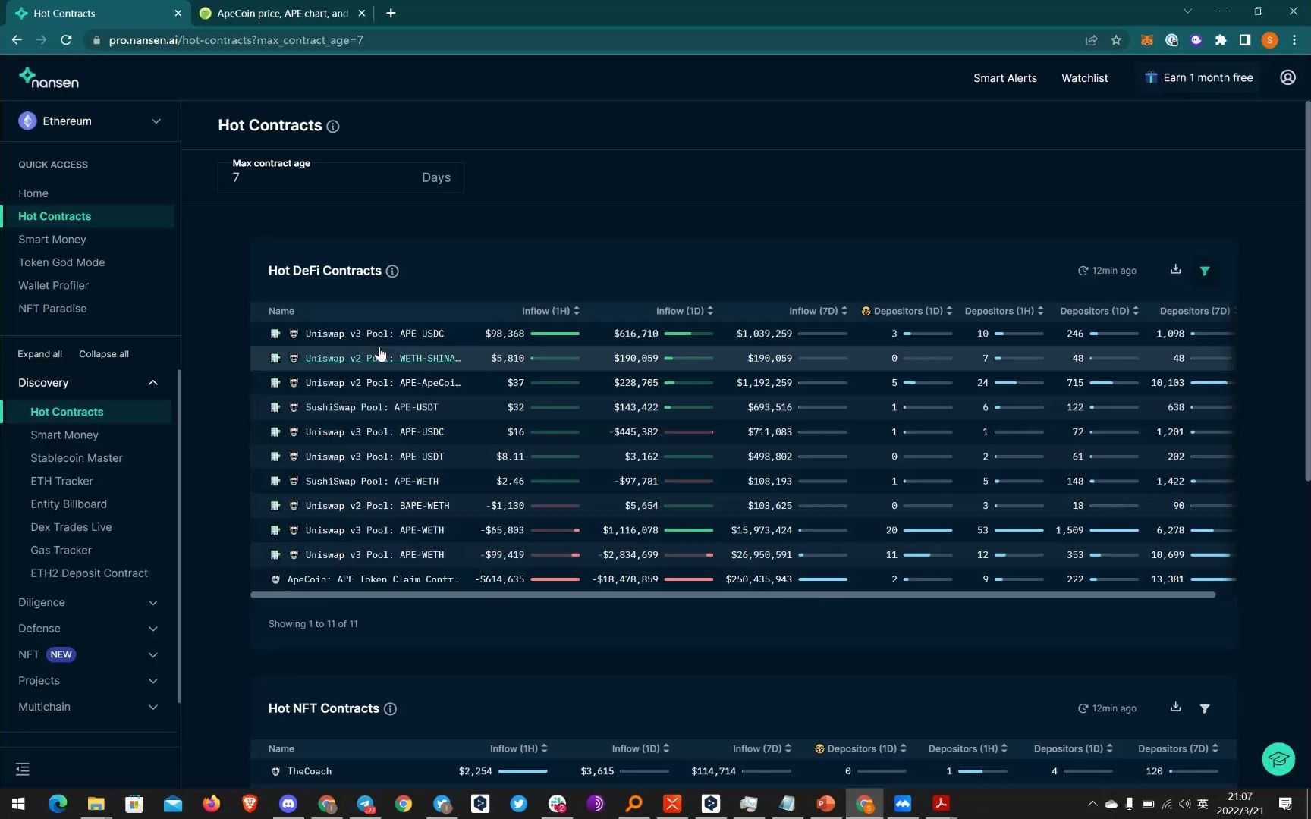Click the 12min ago refresh indicator in DeFi
The height and width of the screenshot is (819, 1311).
(x=1107, y=271)
